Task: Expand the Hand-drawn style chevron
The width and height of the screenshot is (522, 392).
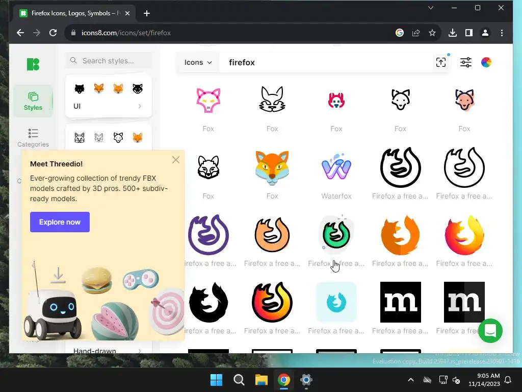Action: click(x=140, y=351)
